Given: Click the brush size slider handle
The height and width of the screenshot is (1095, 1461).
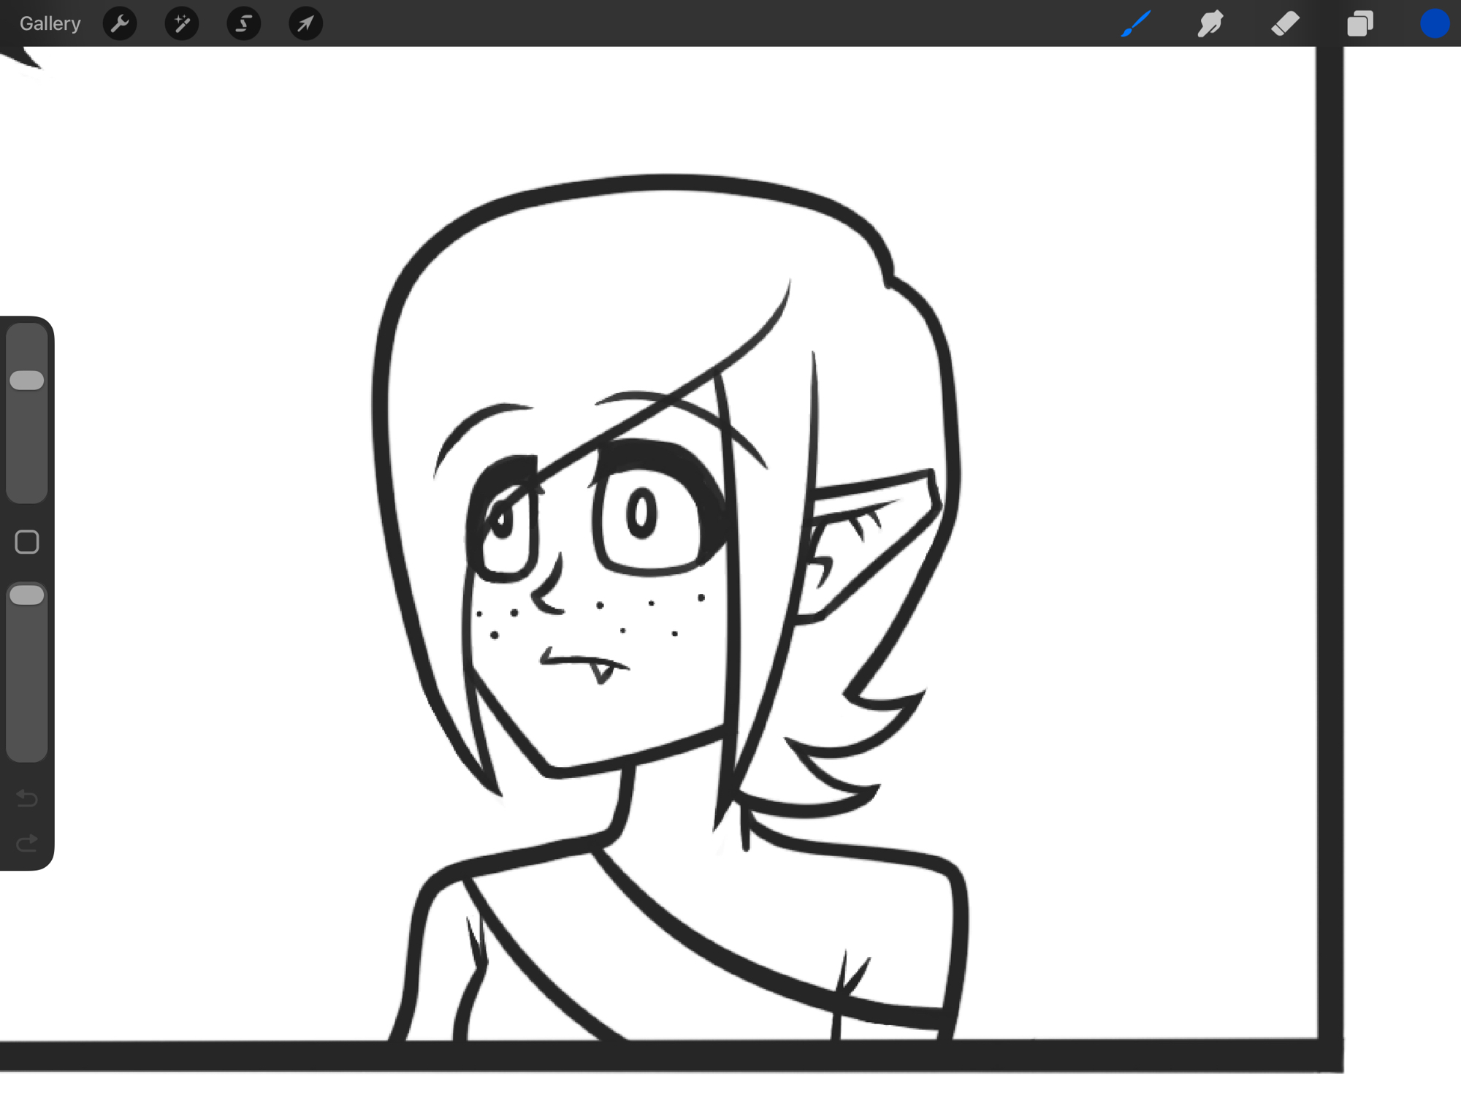Looking at the screenshot, I should 27,380.
